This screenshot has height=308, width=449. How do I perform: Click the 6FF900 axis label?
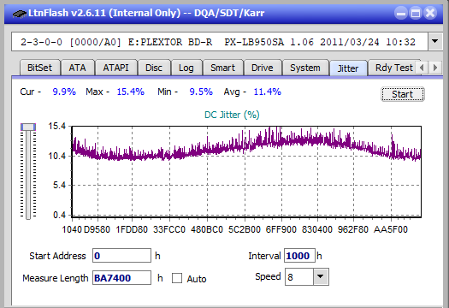[281, 229]
